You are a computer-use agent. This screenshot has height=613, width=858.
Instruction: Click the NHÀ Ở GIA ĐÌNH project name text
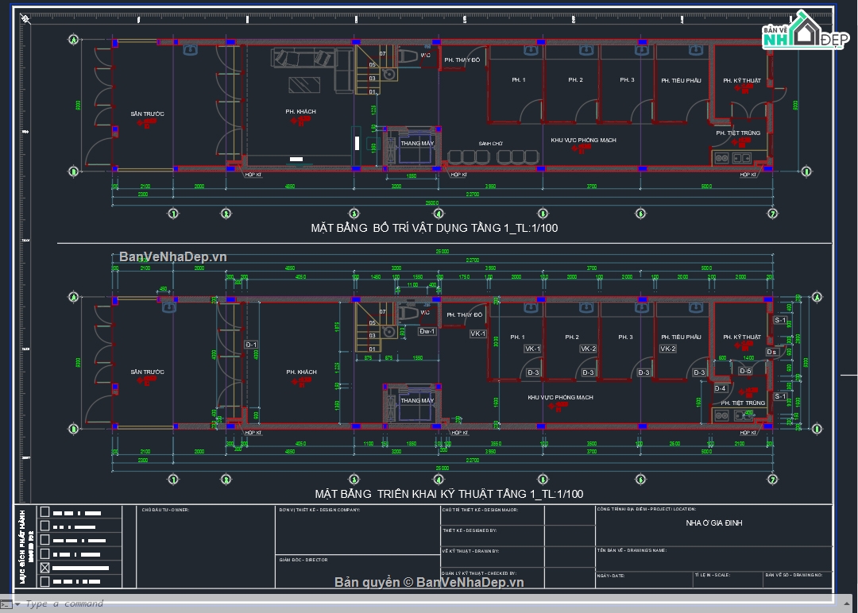(x=714, y=523)
